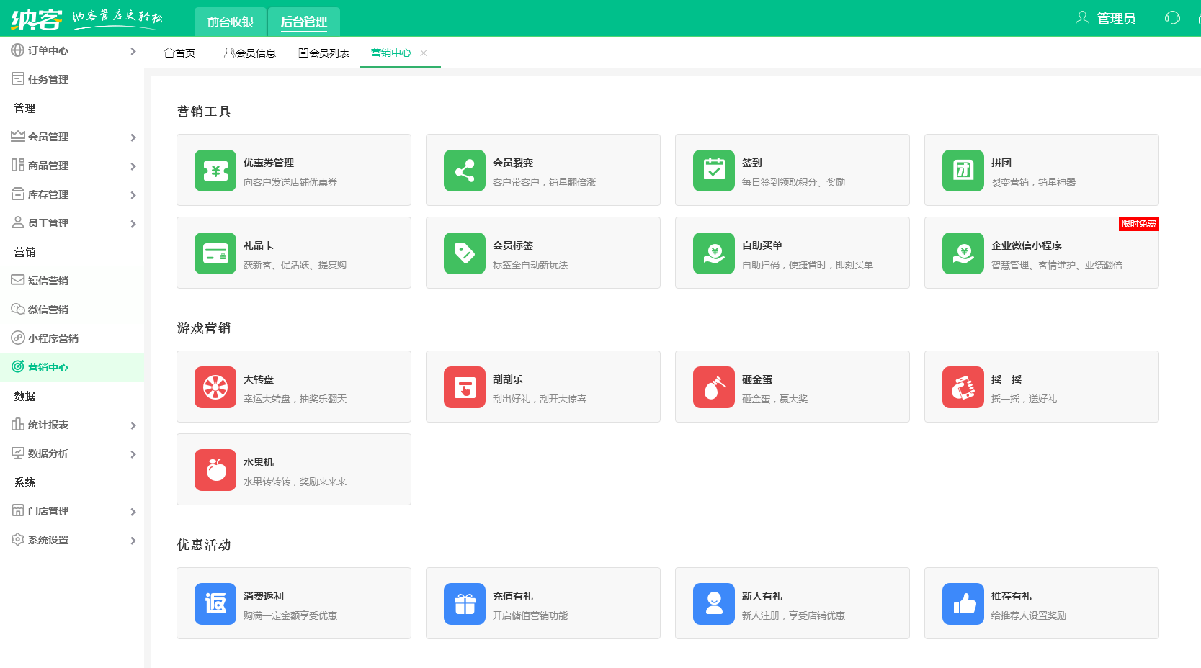Viewport: 1201px width, 668px height.
Task: Click the 水果机 fruit machine icon
Action: (x=215, y=470)
